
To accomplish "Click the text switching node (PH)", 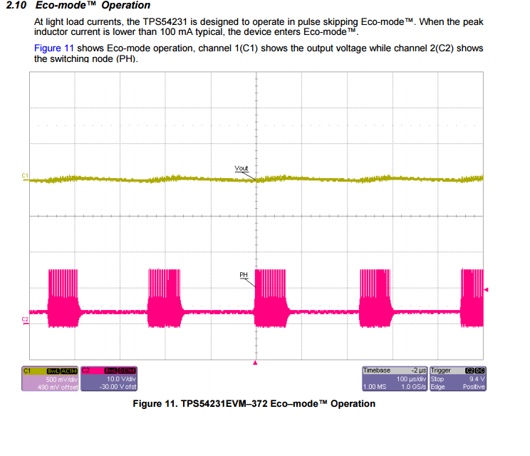I will point(94,59).
